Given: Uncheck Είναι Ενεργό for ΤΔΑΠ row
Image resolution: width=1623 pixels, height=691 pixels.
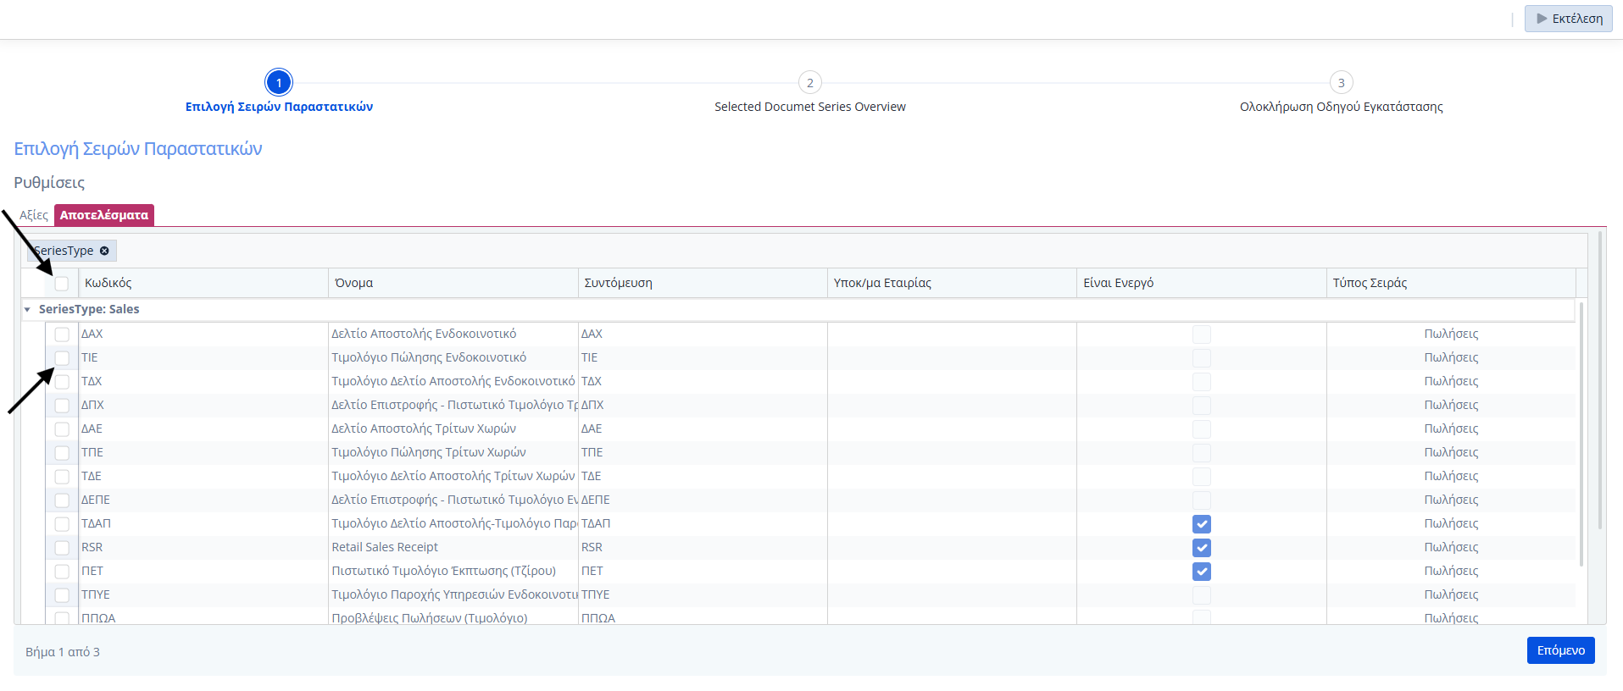Looking at the screenshot, I should pyautogui.click(x=1201, y=524).
